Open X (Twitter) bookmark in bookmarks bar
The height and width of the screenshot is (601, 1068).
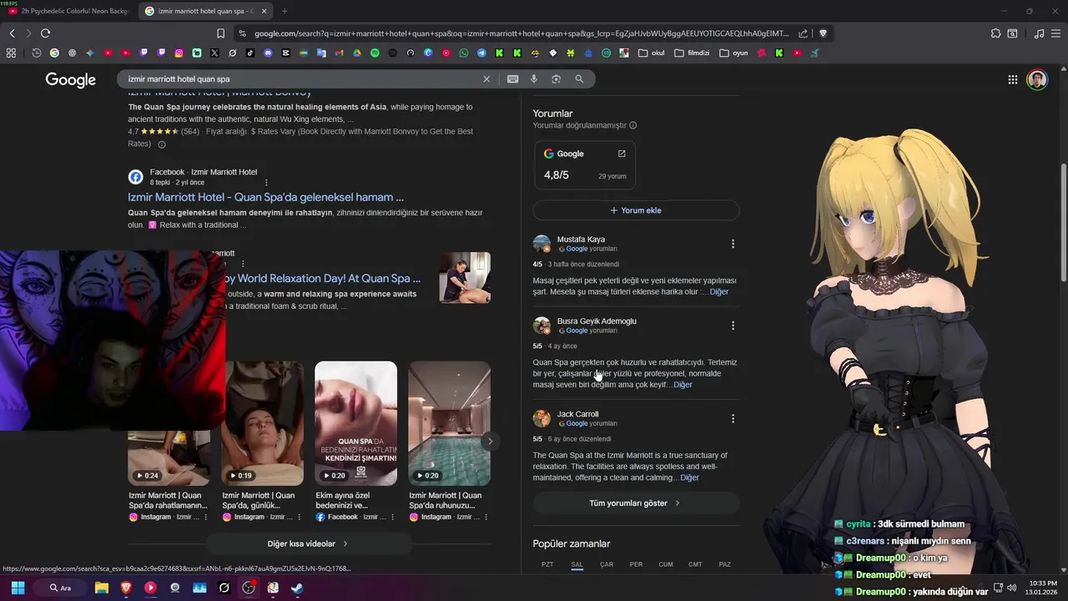coord(214,53)
